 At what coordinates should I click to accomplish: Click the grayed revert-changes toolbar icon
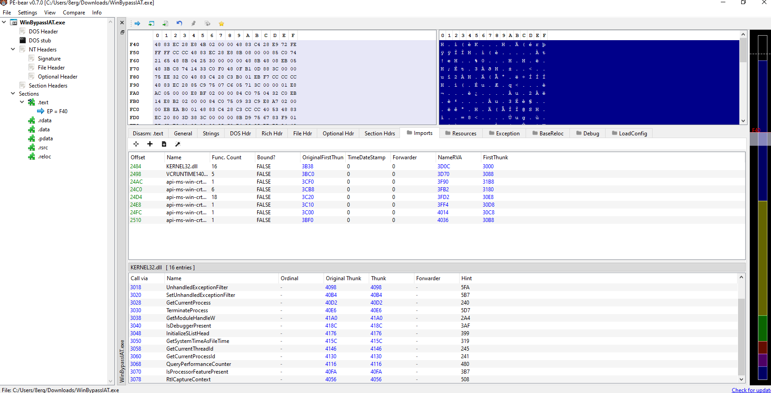tap(207, 23)
